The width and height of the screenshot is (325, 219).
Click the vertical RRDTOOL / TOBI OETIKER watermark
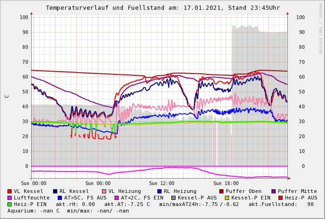pos(320,28)
